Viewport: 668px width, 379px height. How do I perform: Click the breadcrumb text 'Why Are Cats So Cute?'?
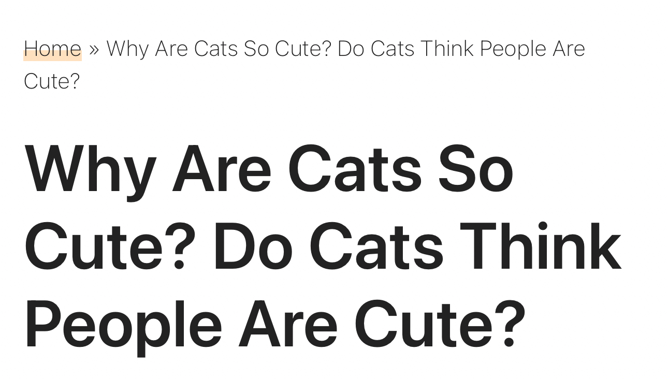pos(219,49)
